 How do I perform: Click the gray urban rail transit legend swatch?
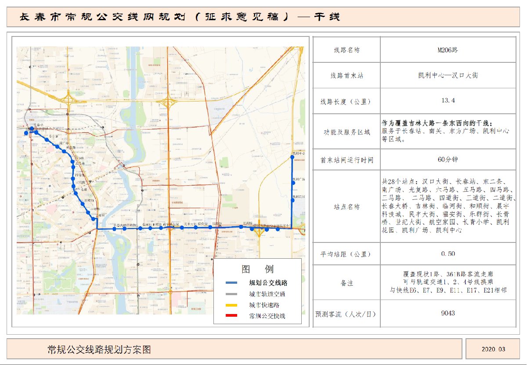pyautogui.click(x=231, y=294)
